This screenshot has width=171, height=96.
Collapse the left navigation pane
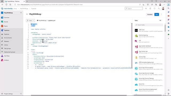[21, 94]
